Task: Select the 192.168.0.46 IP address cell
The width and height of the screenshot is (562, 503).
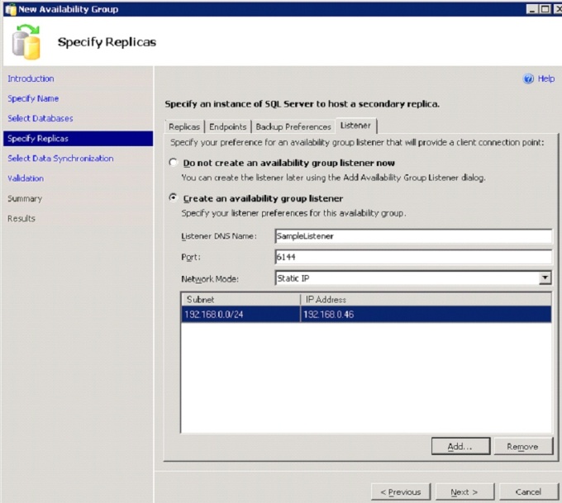Action: tap(426, 315)
